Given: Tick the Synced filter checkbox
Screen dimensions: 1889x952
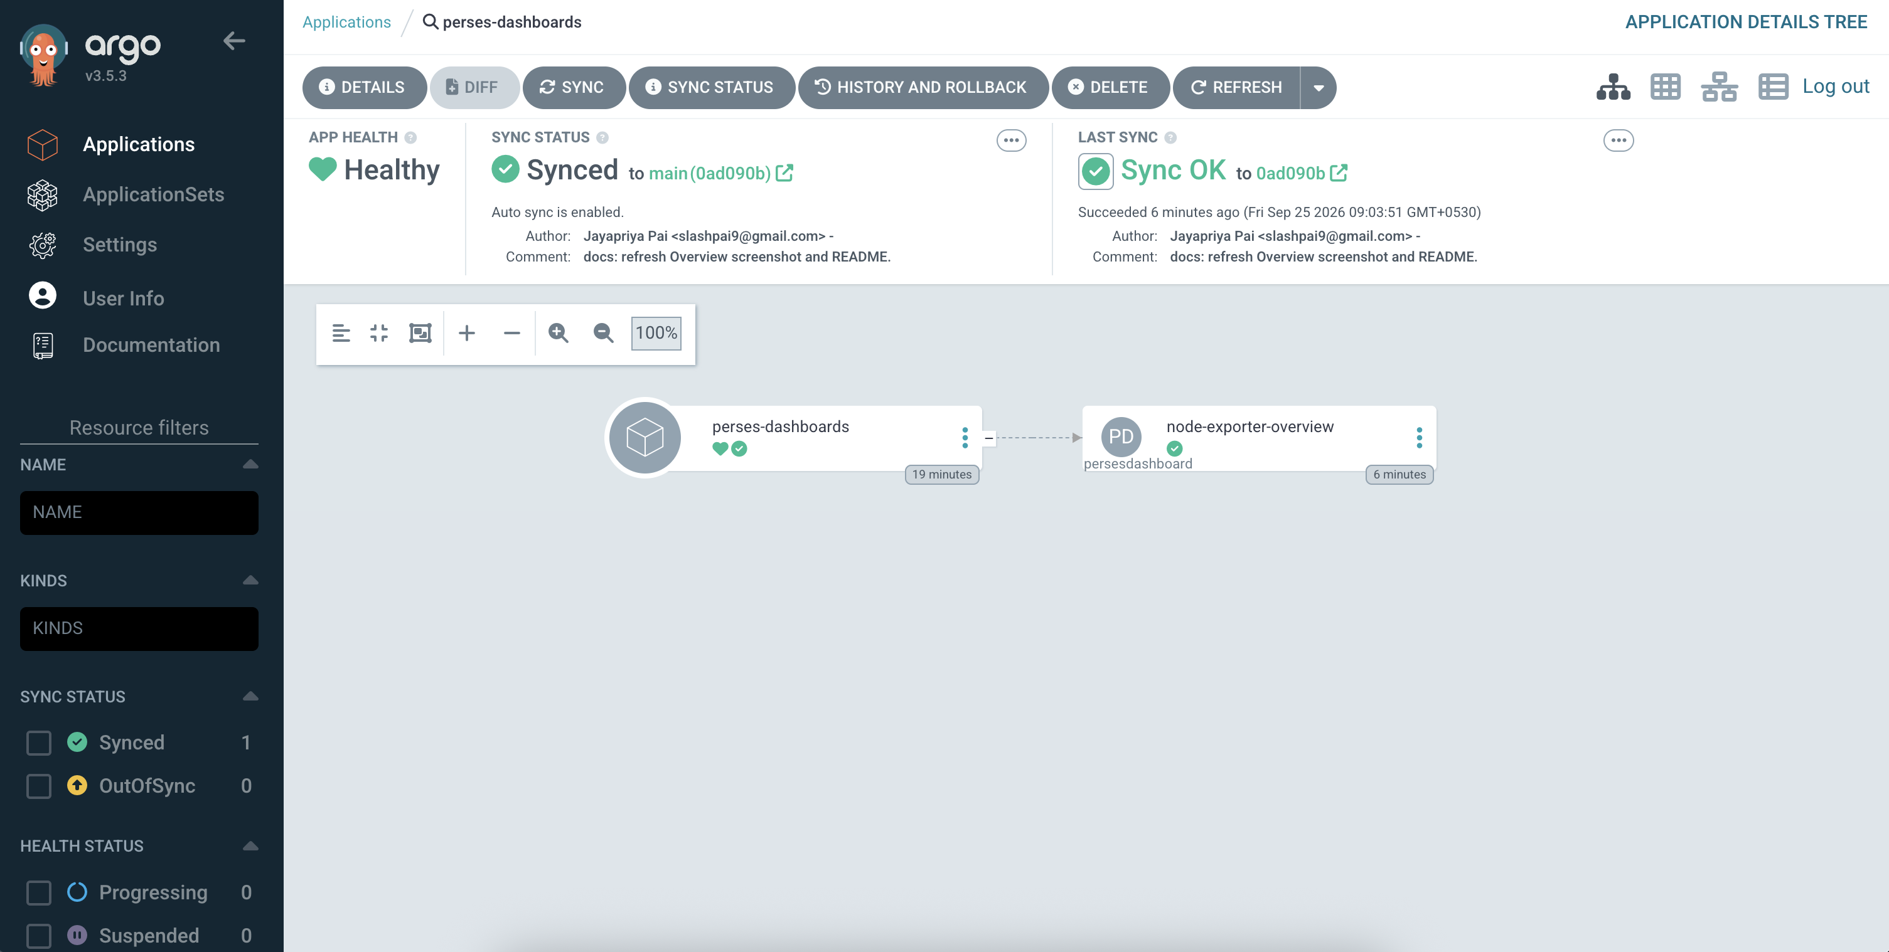Looking at the screenshot, I should [x=39, y=743].
